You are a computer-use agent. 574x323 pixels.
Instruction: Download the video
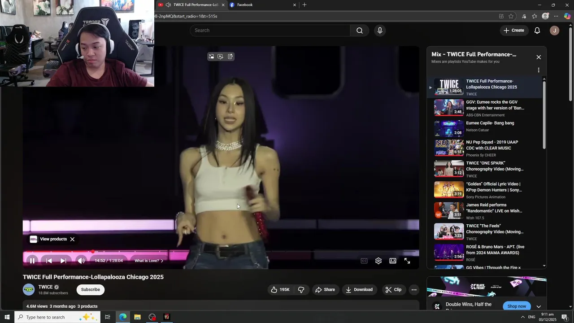359,290
